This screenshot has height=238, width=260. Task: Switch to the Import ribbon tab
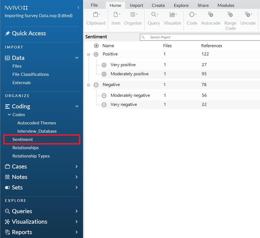(x=136, y=6)
